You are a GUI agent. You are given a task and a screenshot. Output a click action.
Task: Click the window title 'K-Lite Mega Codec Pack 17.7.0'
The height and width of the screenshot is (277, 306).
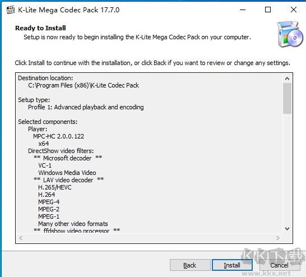[x=68, y=10]
